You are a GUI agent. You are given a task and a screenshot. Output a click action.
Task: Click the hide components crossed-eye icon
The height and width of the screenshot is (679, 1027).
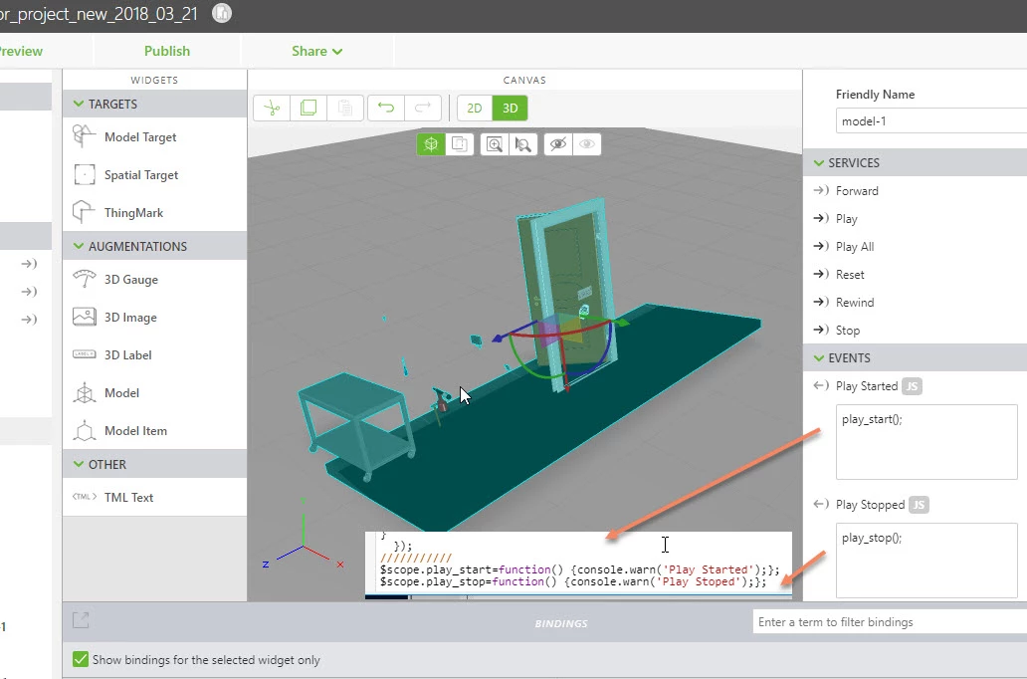(558, 144)
